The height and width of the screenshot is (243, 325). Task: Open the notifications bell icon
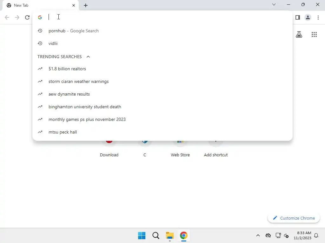click(x=316, y=235)
